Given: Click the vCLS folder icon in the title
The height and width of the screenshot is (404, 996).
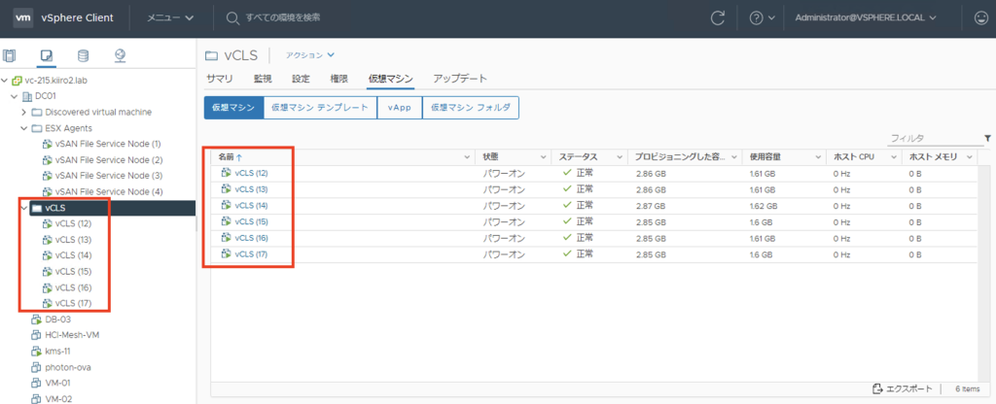Looking at the screenshot, I should tap(212, 55).
